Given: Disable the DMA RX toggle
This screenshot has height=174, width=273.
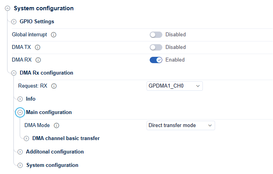Looking at the screenshot, I should coord(156,60).
